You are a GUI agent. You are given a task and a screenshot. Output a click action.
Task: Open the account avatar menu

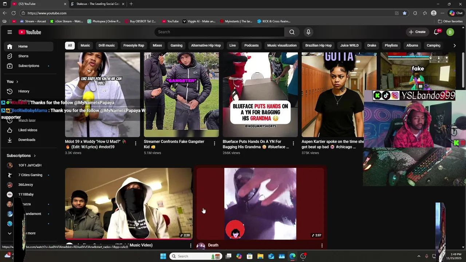450,32
